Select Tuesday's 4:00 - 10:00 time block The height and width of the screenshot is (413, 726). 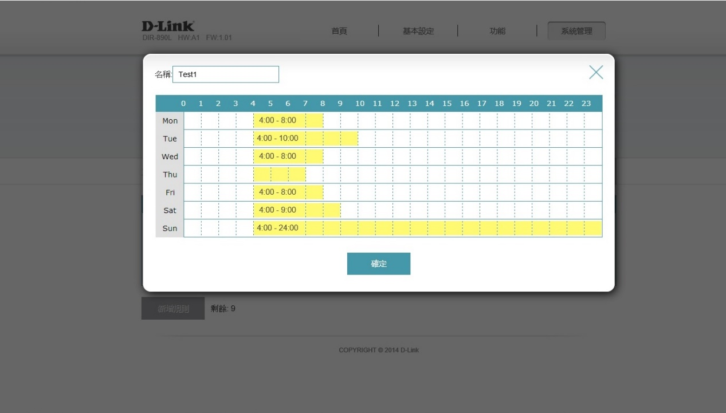305,139
